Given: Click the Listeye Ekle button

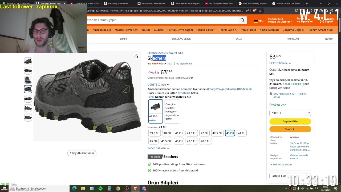Looking at the screenshot, I should tap(288, 176).
